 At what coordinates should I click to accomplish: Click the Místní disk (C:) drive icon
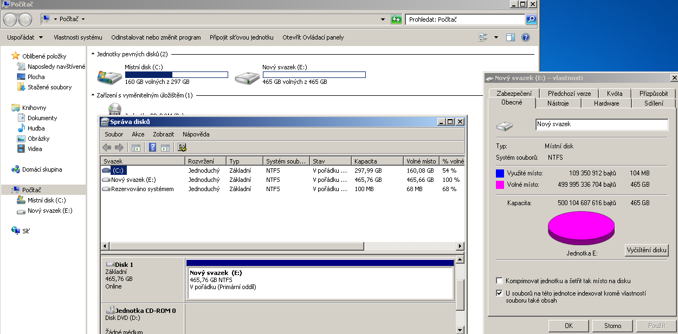[x=109, y=76]
